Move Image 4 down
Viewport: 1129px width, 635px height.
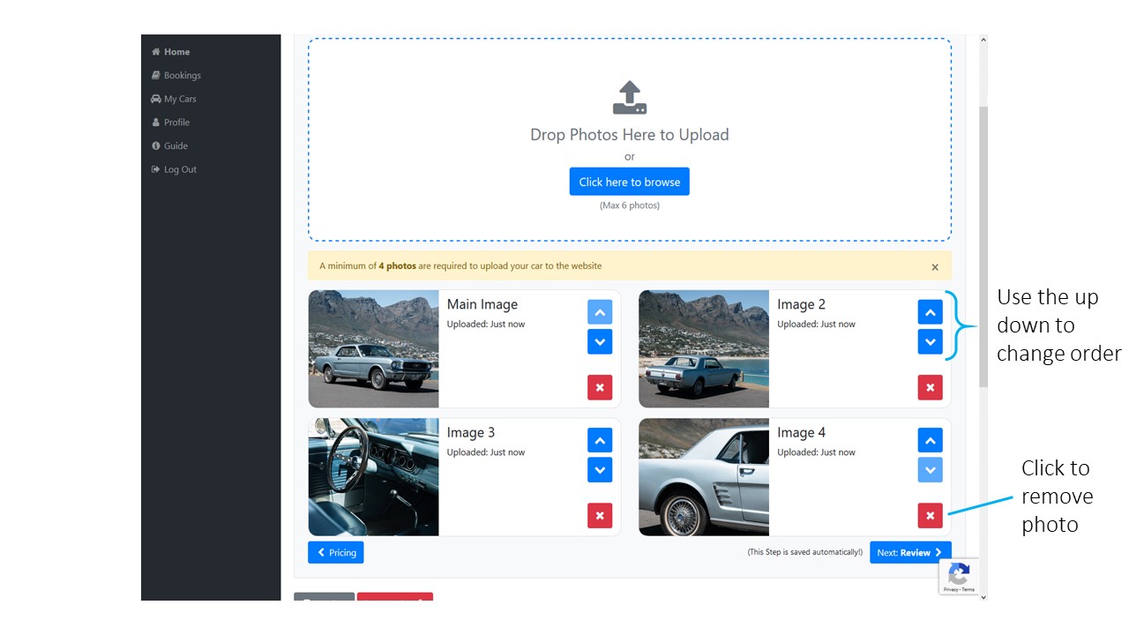tap(931, 470)
